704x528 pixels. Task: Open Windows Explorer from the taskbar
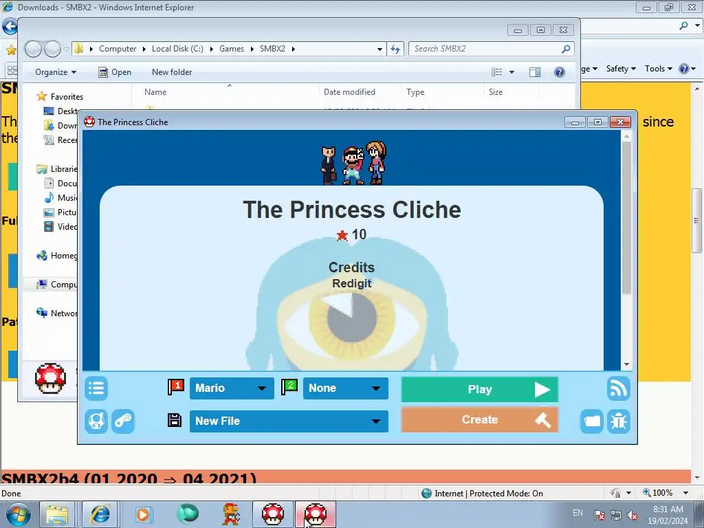[x=57, y=514]
